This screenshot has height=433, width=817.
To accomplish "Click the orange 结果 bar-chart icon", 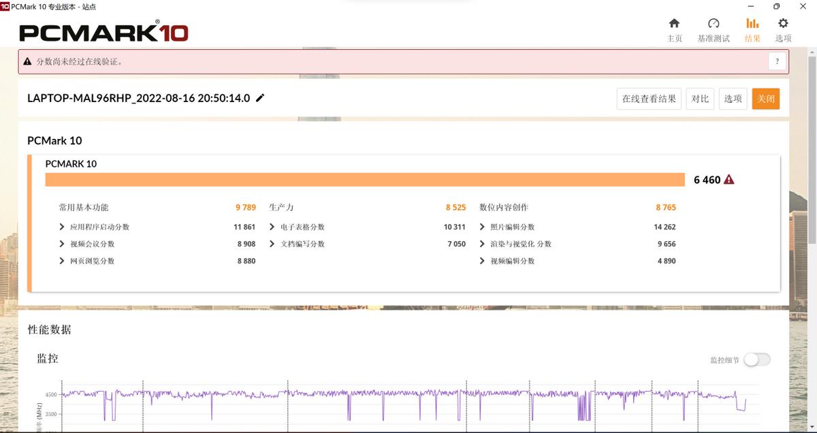I will [752, 23].
